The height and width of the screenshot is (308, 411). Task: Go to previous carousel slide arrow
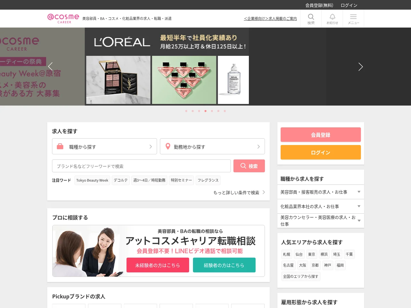[x=50, y=66]
